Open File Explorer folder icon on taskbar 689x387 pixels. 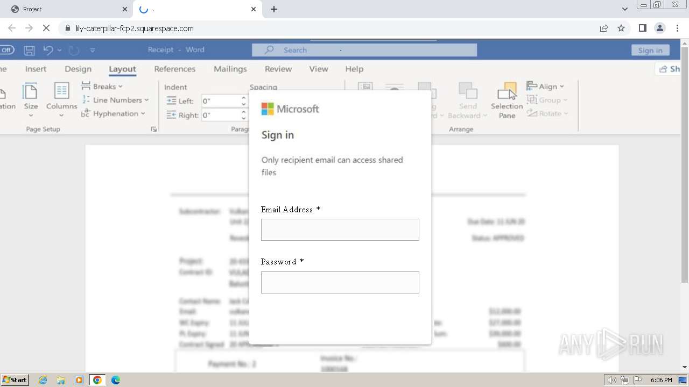click(x=61, y=380)
